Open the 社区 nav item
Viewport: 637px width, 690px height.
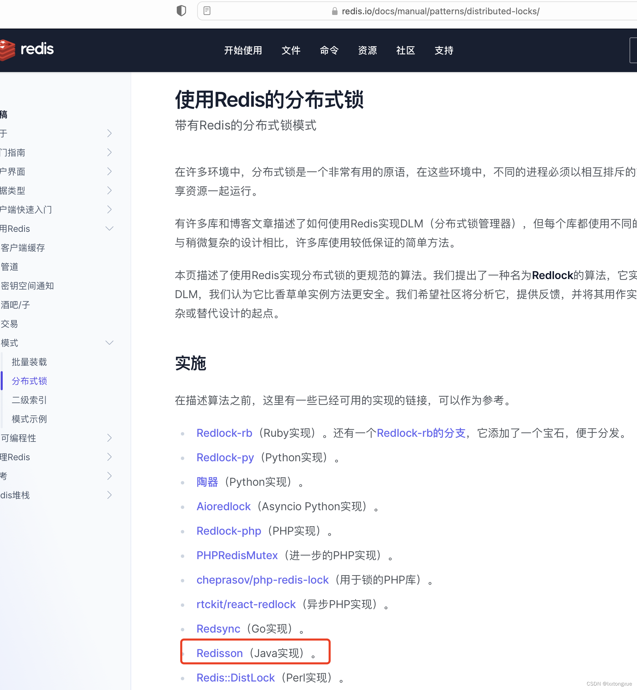point(406,50)
